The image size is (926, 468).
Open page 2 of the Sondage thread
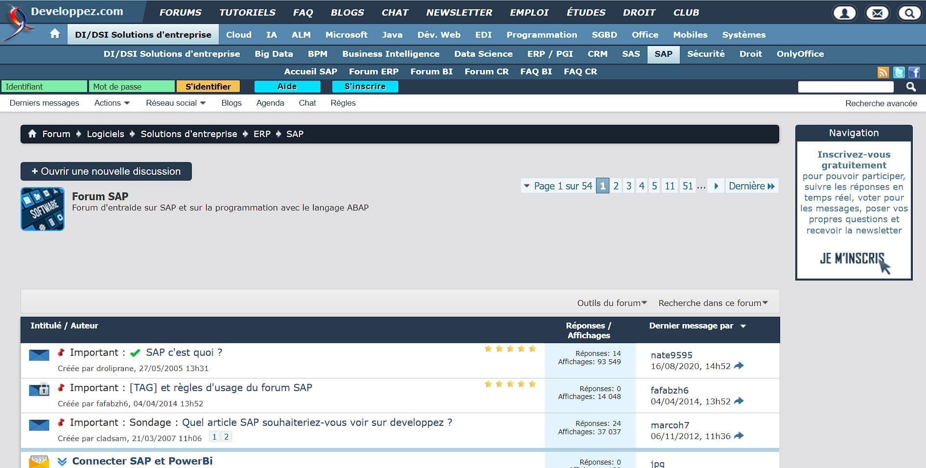(x=226, y=437)
